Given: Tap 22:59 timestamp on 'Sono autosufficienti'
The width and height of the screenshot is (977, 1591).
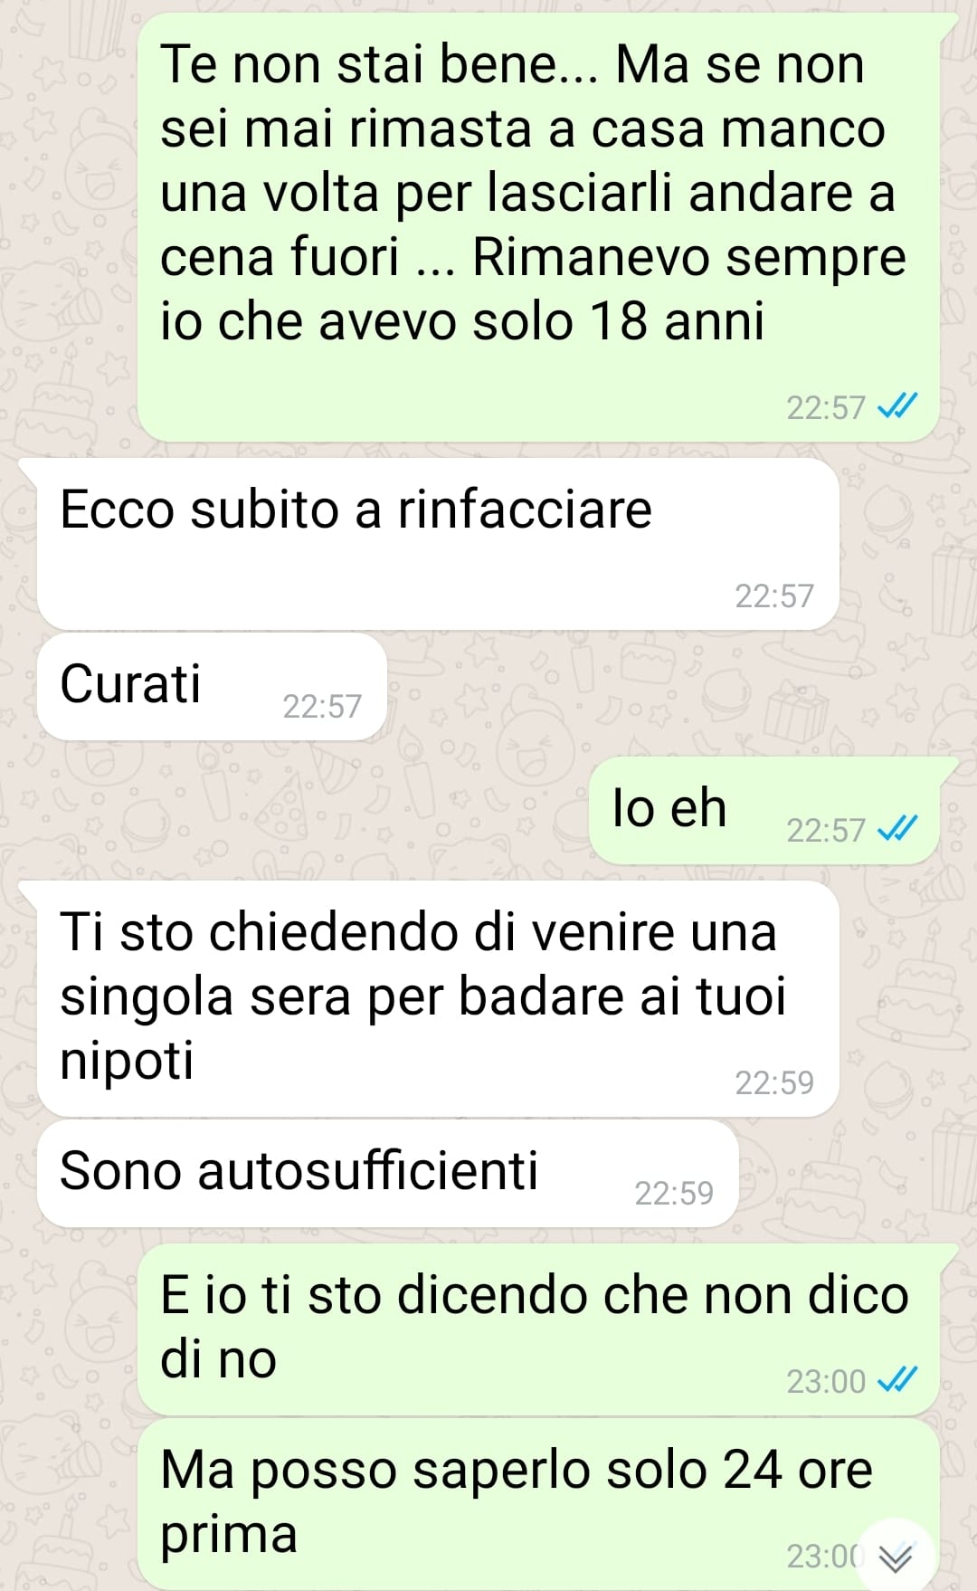Looking at the screenshot, I should point(674,1194).
